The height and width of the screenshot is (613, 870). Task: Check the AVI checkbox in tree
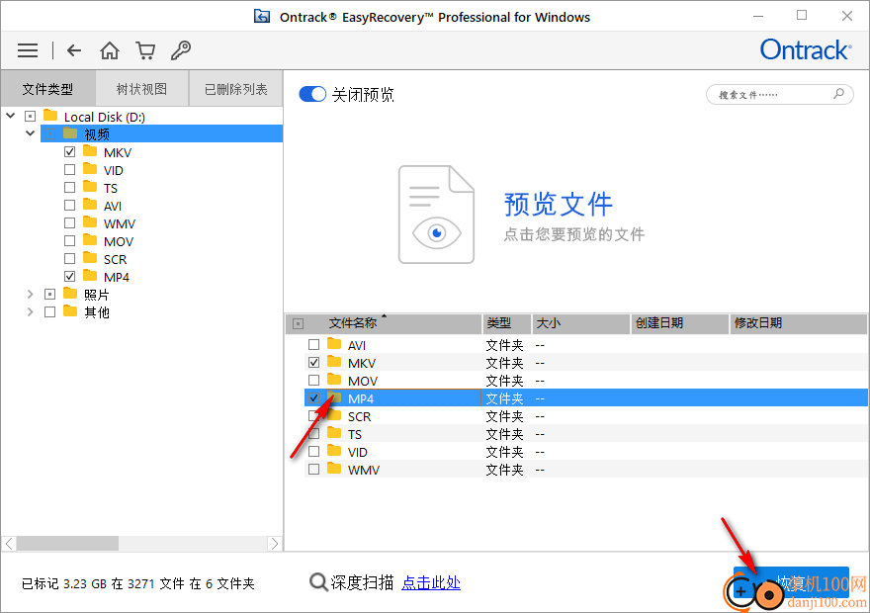tap(69, 205)
